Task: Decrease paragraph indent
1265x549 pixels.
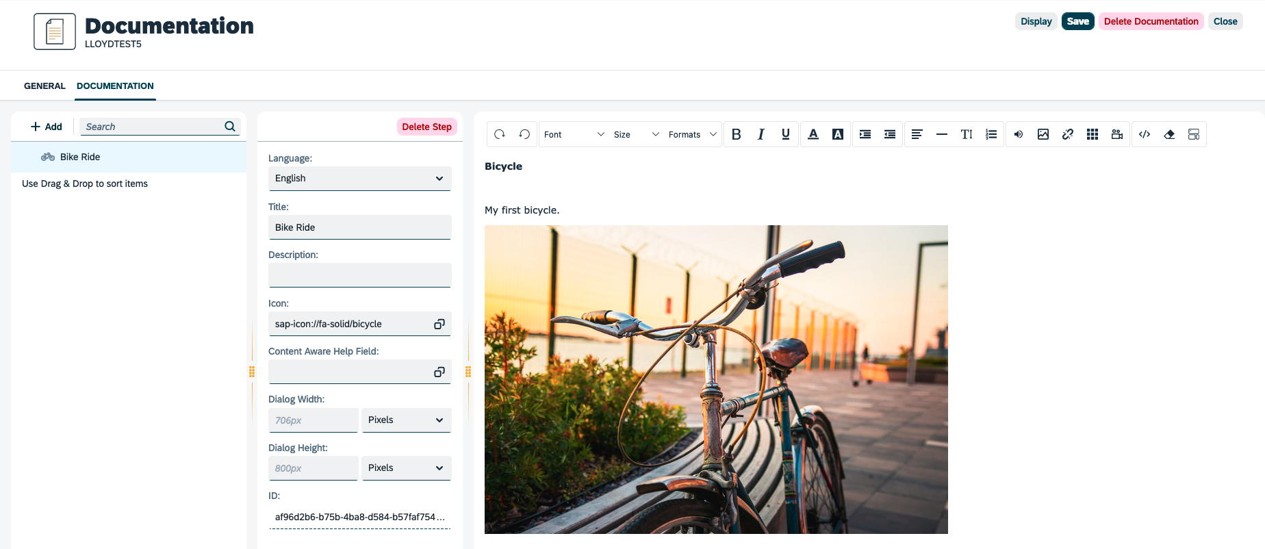Action: click(x=890, y=134)
